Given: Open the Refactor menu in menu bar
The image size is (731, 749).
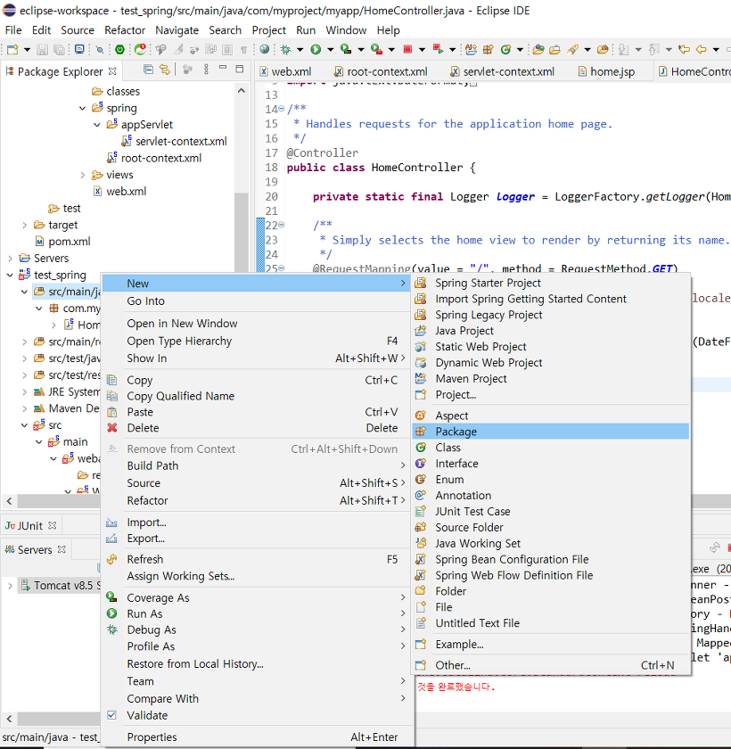Looking at the screenshot, I should pyautogui.click(x=125, y=30).
